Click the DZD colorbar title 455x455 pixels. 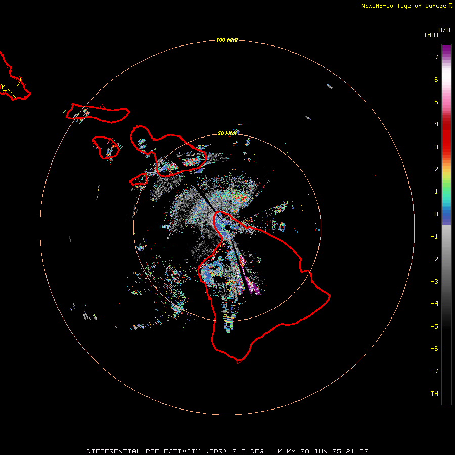pyautogui.click(x=444, y=30)
